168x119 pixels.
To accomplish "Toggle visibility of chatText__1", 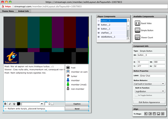I will [x=99, y=33].
